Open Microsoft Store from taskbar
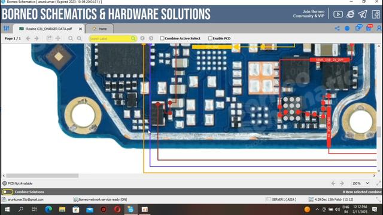Viewport: 383px width, 215px height. tap(76, 210)
